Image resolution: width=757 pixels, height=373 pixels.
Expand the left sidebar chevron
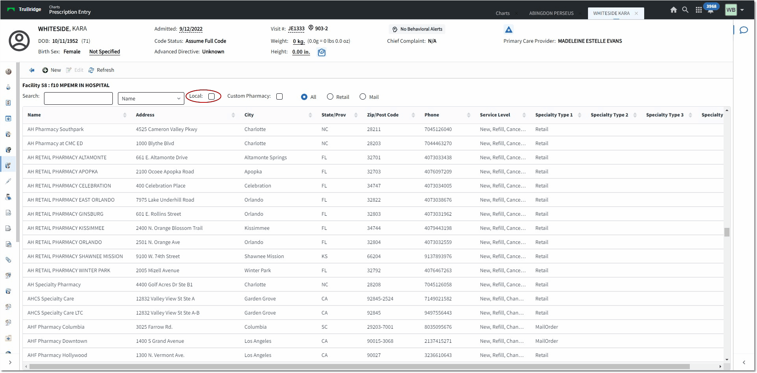click(10, 362)
